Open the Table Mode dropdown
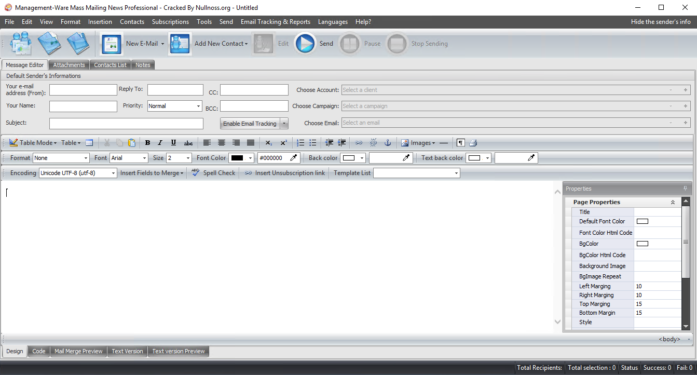The height and width of the screenshot is (375, 697). (x=34, y=143)
